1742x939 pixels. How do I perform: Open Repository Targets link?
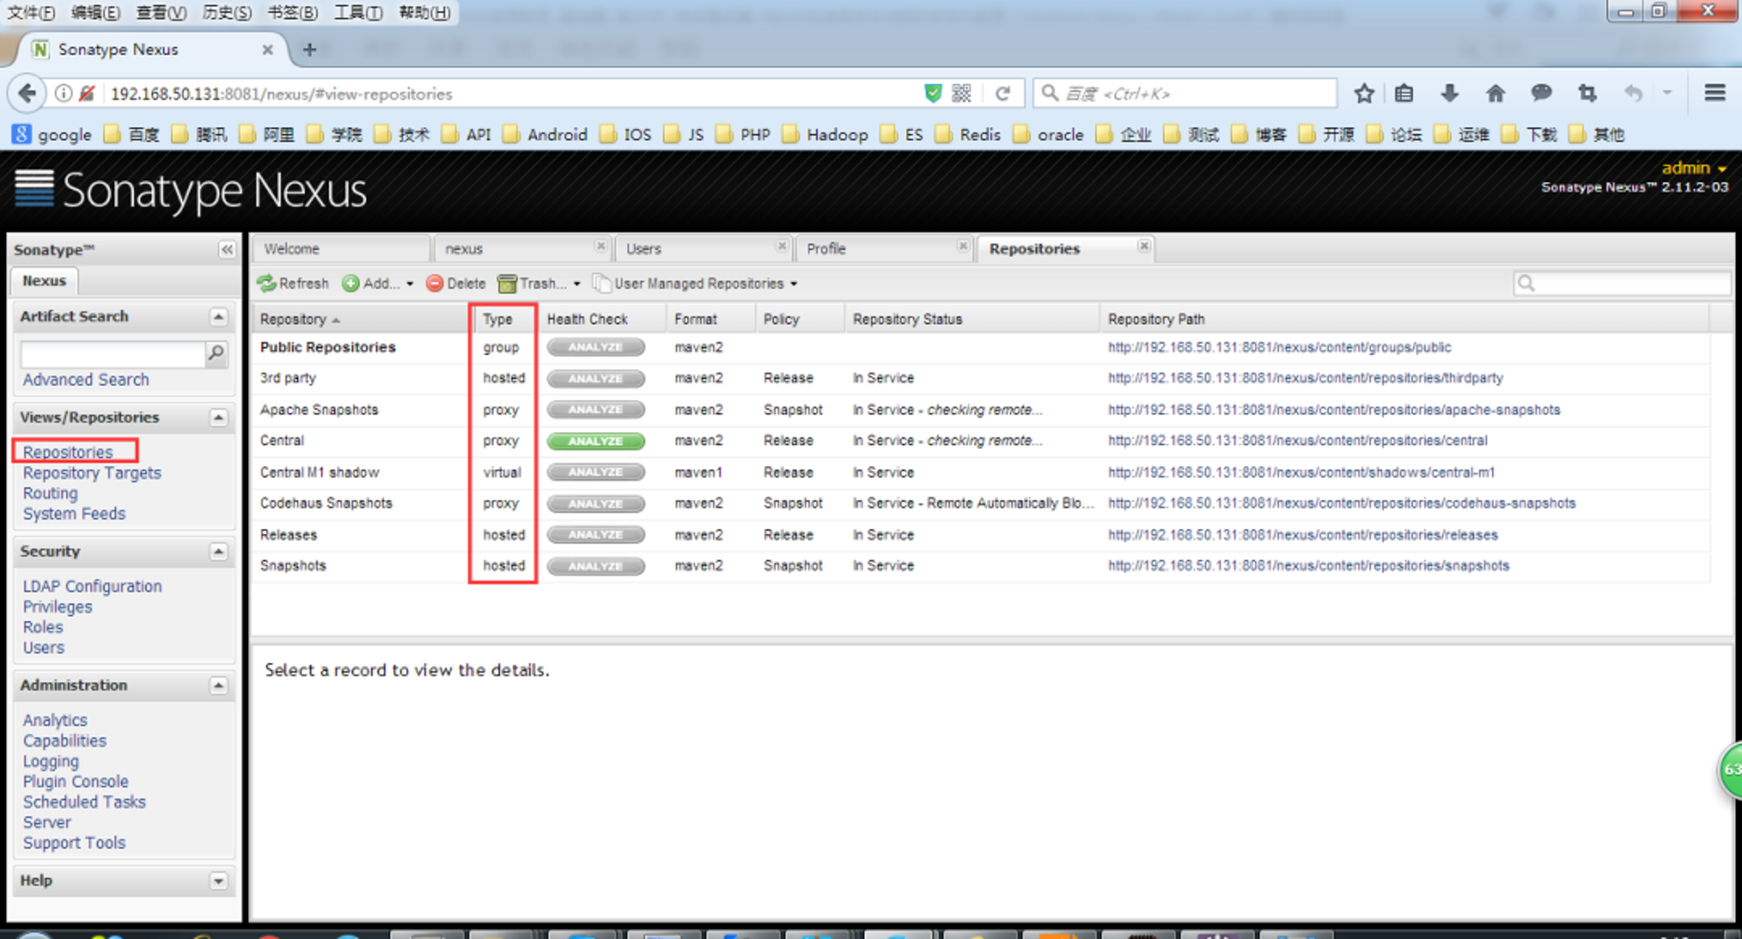click(92, 473)
